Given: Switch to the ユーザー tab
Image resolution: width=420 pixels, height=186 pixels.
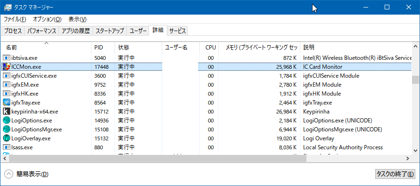Looking at the screenshot, I should click(138, 31).
